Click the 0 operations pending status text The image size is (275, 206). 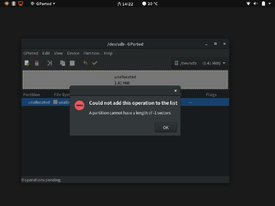(x=41, y=180)
